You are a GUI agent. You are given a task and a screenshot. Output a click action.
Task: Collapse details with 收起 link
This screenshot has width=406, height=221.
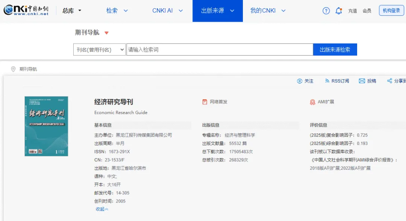(x=102, y=209)
